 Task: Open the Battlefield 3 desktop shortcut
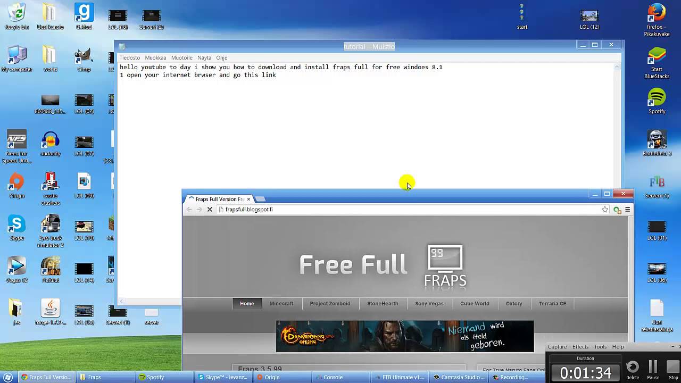[657, 144]
